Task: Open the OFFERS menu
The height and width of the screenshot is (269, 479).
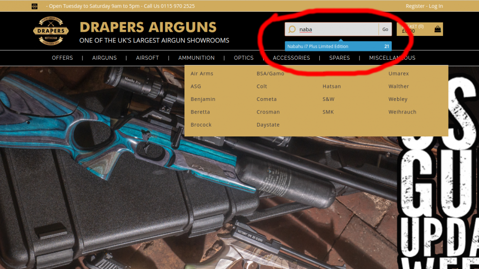Action: 62,58
